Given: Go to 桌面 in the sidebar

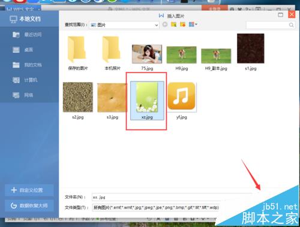Looking at the screenshot, I should click(x=23, y=50).
